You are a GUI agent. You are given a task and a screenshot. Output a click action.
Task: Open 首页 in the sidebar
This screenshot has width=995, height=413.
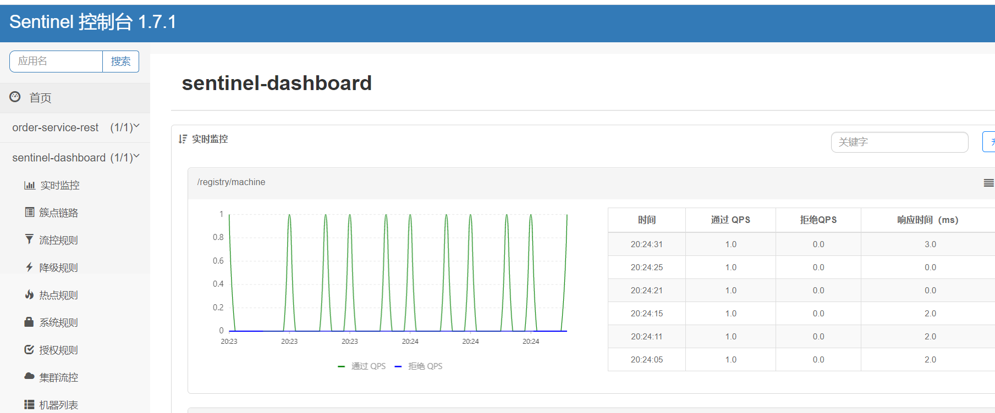tap(75, 98)
